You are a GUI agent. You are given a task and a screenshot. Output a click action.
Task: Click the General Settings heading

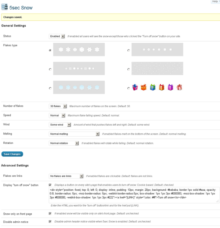point(14,26)
